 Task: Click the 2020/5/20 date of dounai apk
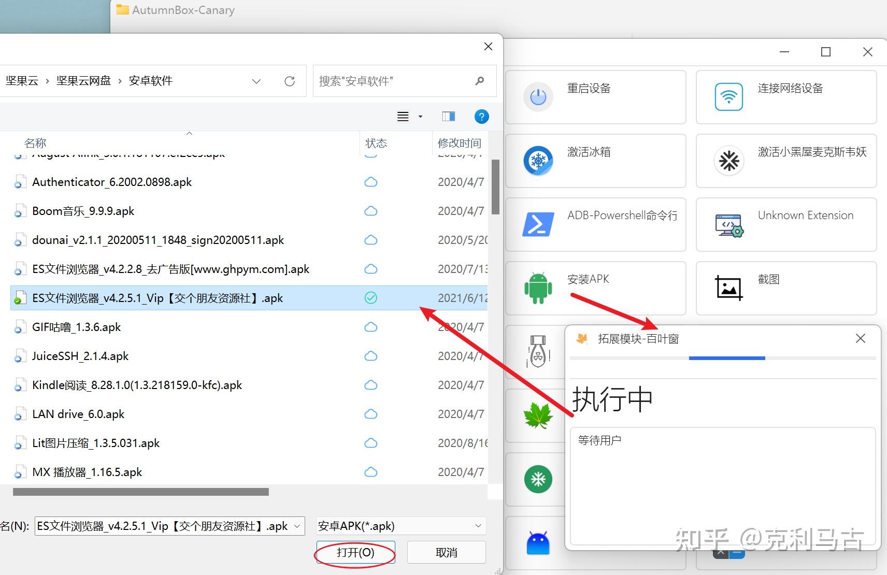tap(463, 240)
